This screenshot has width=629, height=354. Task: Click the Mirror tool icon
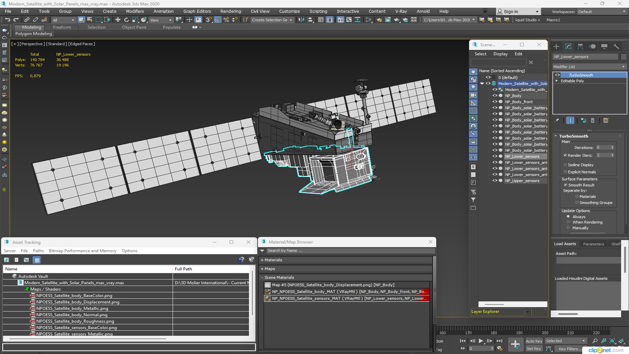click(x=301, y=20)
